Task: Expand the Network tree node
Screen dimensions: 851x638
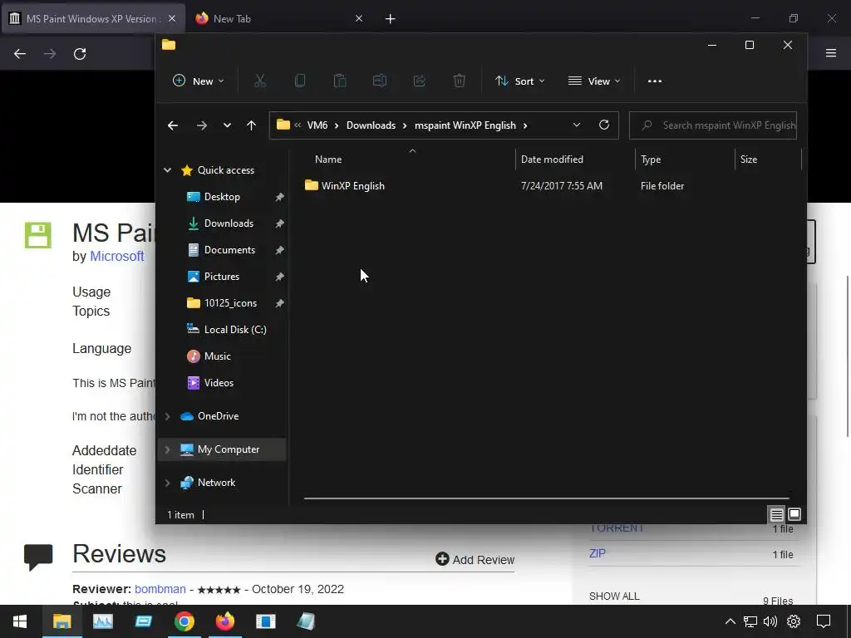Action: pos(168,483)
